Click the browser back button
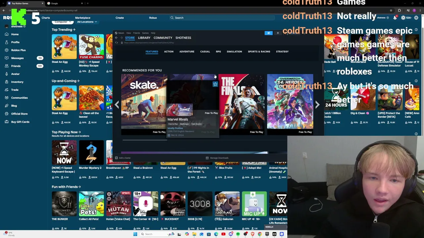Viewport: 424px width, 238px height. pyautogui.click(x=4, y=10)
